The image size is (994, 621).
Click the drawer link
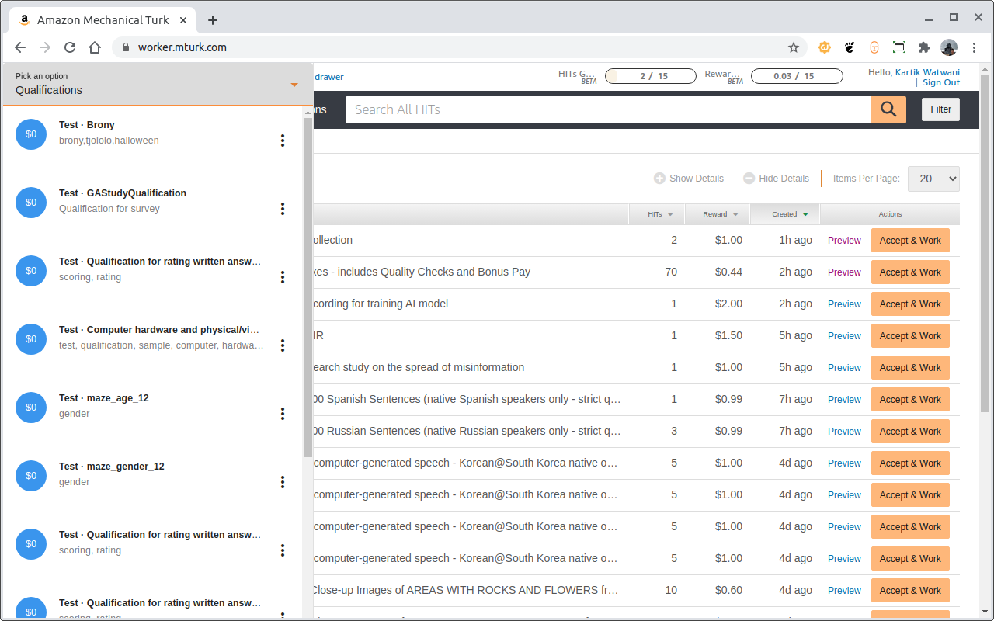point(329,77)
